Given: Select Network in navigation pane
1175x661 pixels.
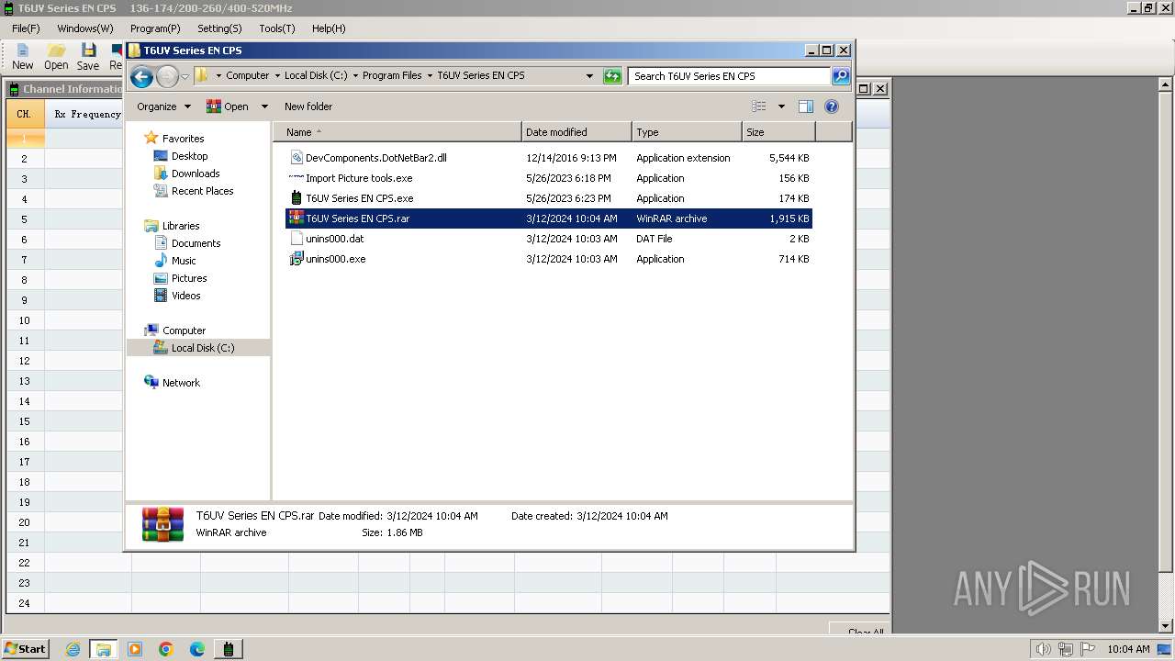Looking at the screenshot, I should click(181, 383).
